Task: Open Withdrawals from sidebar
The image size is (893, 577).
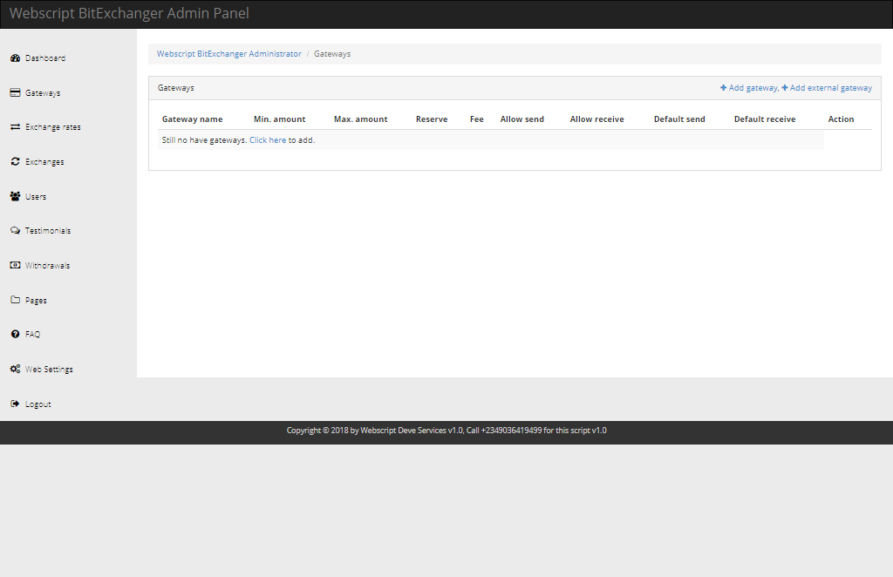Action: 47,265
